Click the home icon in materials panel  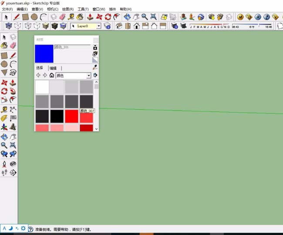[51, 75]
